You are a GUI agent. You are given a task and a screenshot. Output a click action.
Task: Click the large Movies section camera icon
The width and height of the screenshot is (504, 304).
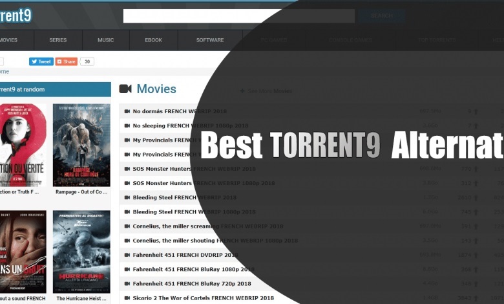pos(125,89)
